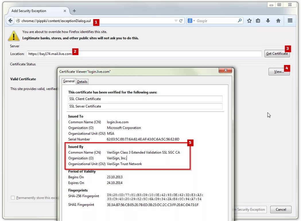Click the browser back arrow button
Screen dimensions: 301x221
click(x=10, y=21)
